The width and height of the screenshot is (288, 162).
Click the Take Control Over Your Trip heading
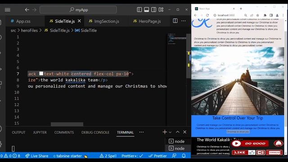point(238,118)
